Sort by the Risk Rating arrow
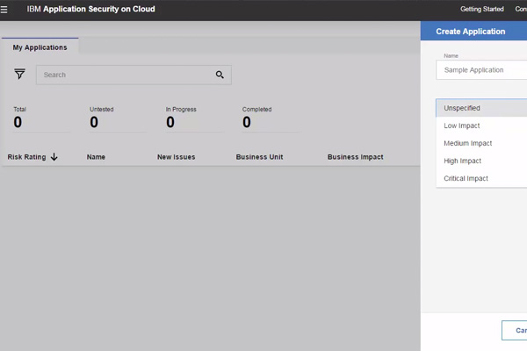Image resolution: width=527 pixels, height=351 pixels. click(x=54, y=157)
